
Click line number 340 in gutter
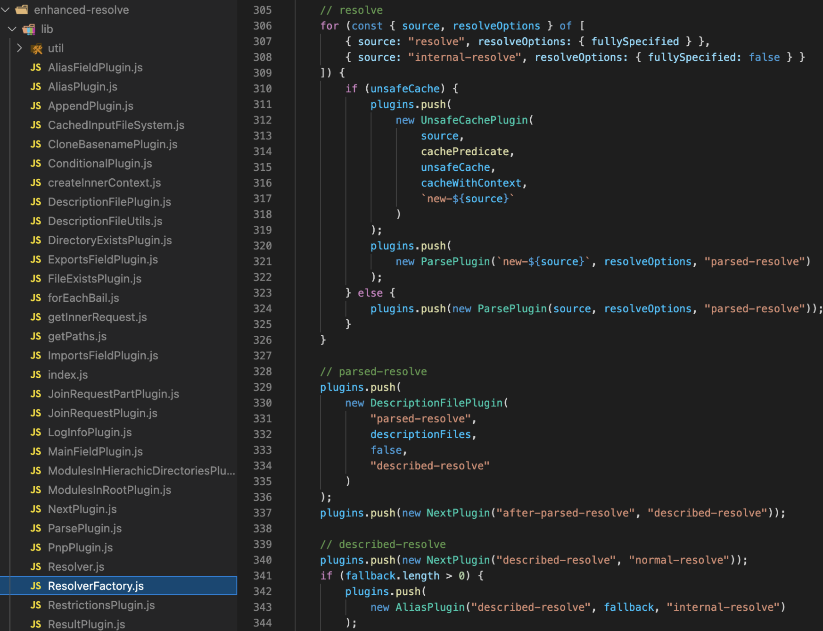tap(263, 560)
